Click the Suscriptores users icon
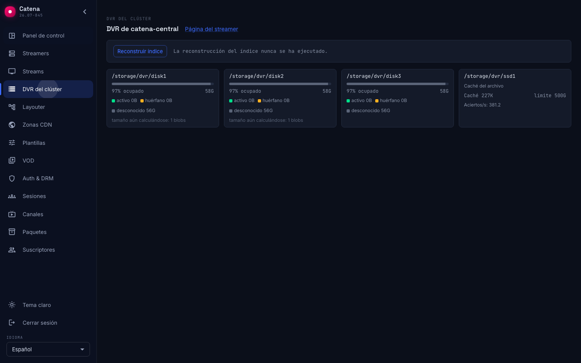Viewport: 581px width, 363px height. point(12,250)
